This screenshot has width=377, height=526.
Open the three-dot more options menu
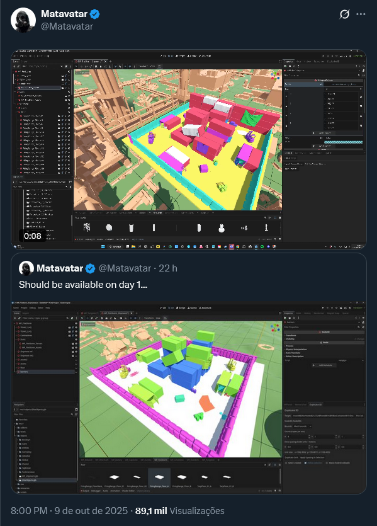pyautogui.click(x=361, y=14)
